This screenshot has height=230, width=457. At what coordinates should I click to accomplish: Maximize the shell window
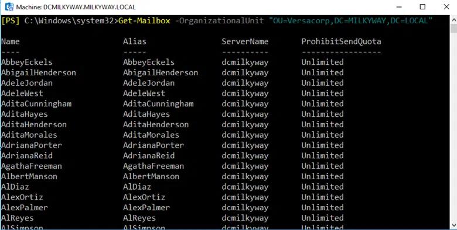[422, 6]
